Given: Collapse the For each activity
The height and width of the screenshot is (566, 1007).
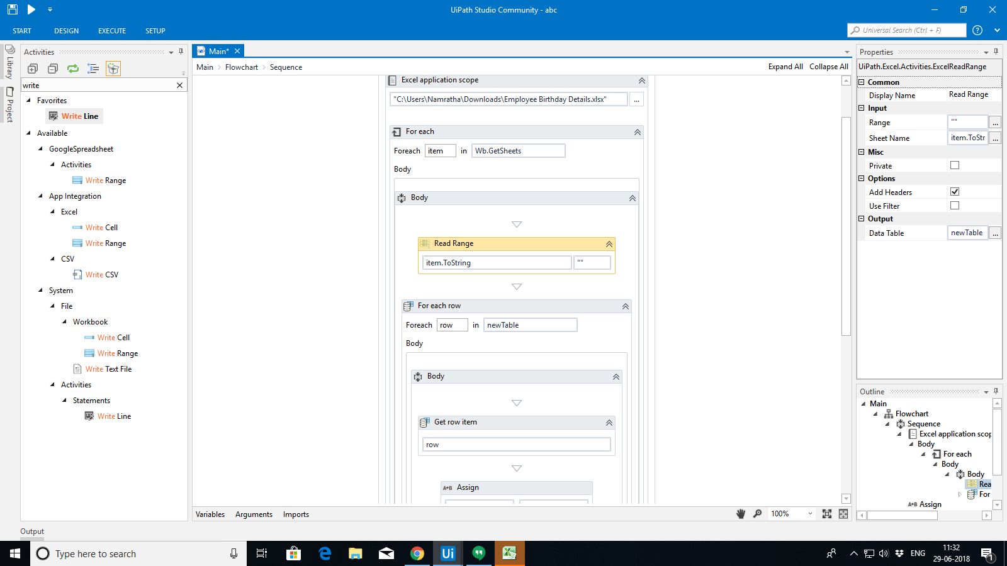Looking at the screenshot, I should (638, 132).
